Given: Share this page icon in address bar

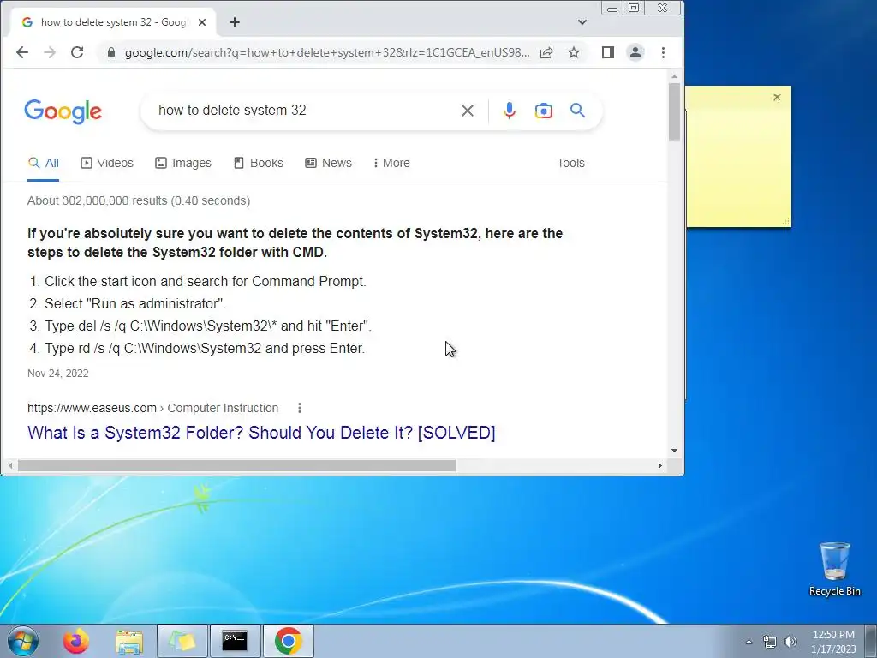Looking at the screenshot, I should tap(546, 52).
